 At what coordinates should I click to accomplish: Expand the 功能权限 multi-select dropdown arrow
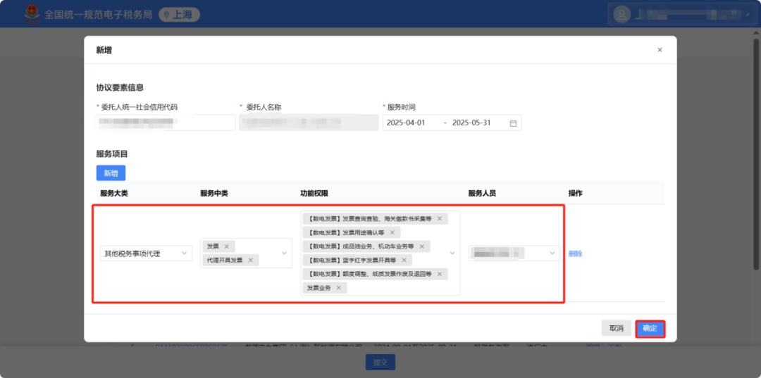click(452, 253)
